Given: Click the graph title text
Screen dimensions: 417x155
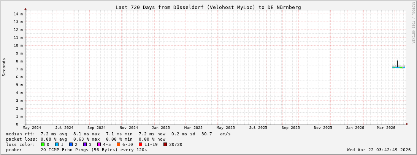Looking at the screenshot, I should click(x=208, y=7).
